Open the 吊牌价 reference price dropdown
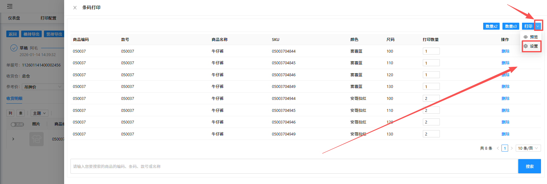Viewport: 547px width, 184px height. click(43, 87)
